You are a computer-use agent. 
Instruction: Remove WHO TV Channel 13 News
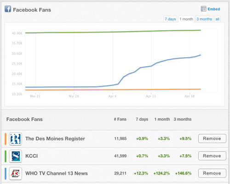pyautogui.click(x=212, y=173)
